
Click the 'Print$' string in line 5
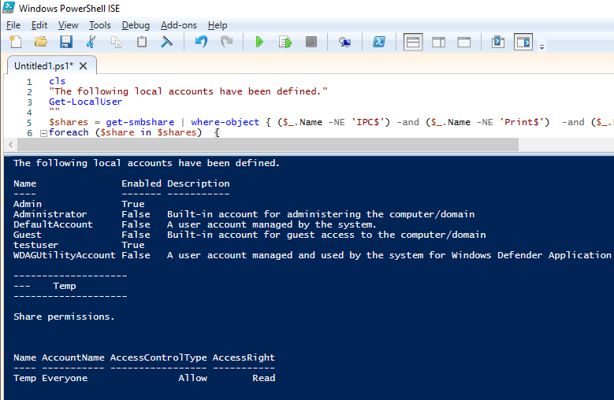point(522,122)
